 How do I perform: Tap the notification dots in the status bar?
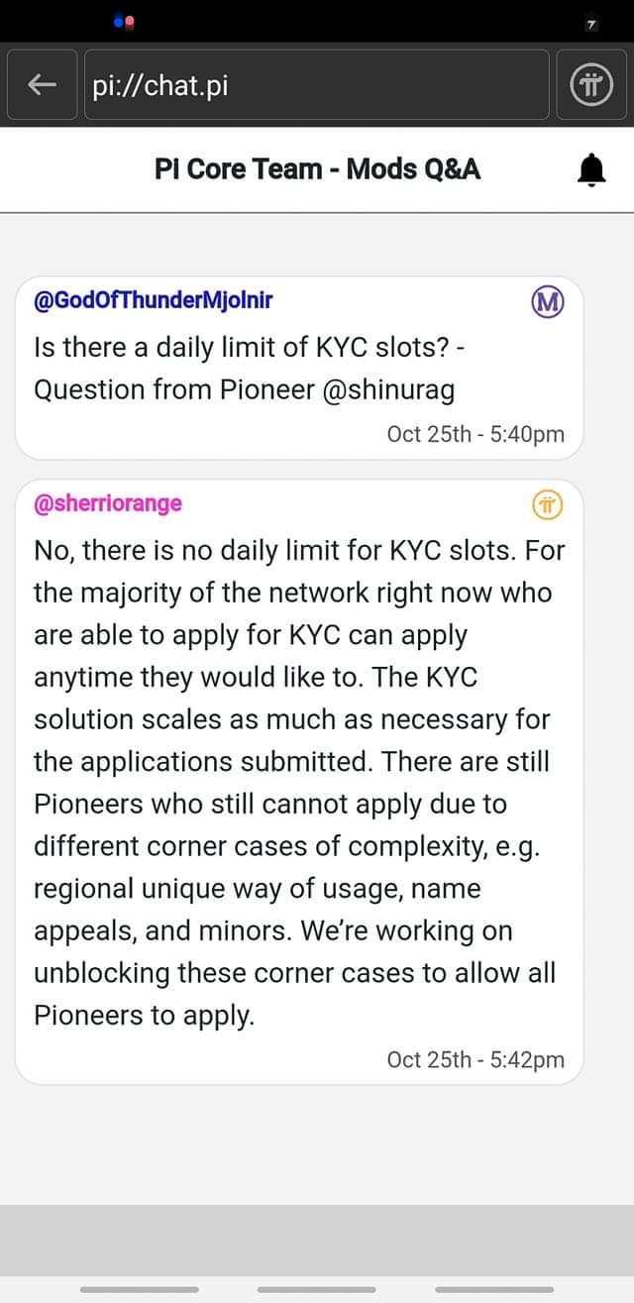123,20
